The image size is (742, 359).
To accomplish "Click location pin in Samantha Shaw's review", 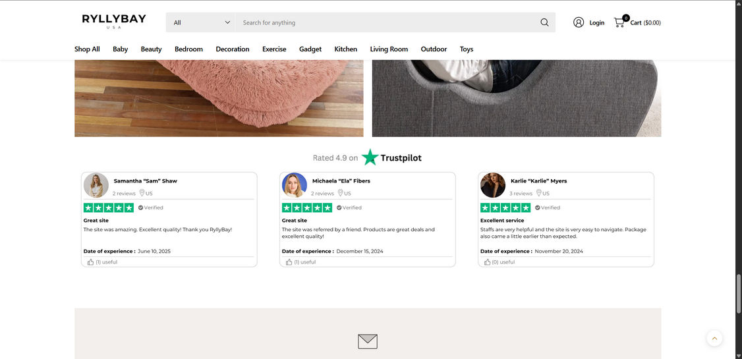I will pos(142,192).
